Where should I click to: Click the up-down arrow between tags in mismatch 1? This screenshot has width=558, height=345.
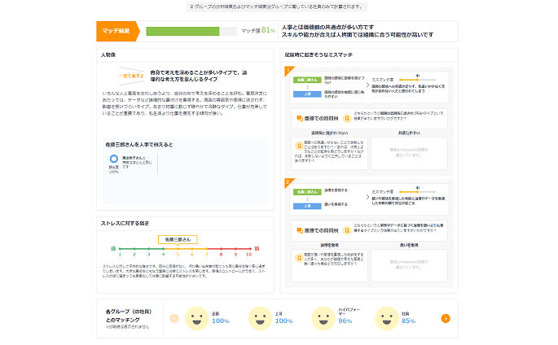[x=307, y=87]
